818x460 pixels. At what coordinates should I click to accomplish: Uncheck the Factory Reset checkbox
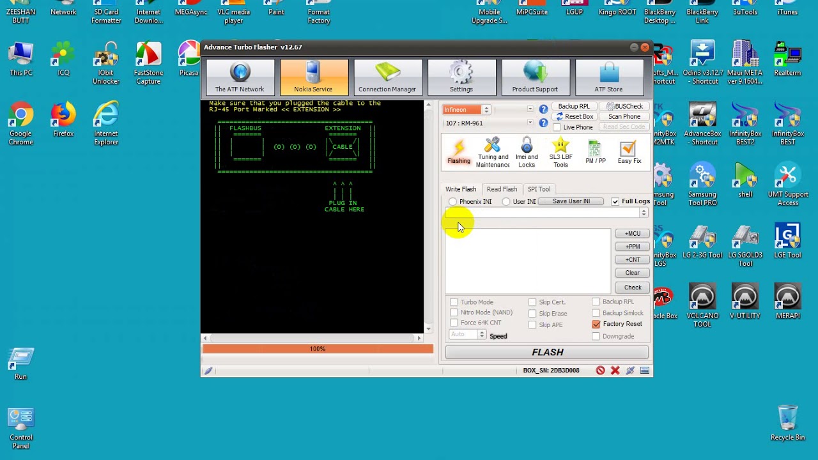click(x=596, y=325)
